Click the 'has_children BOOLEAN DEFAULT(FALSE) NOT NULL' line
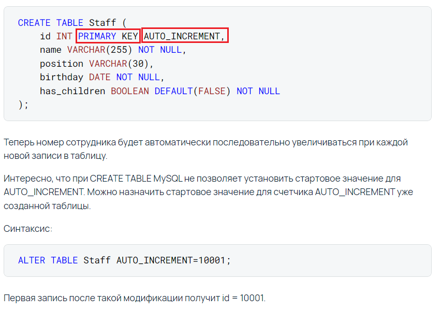This screenshot has width=441, height=311. 160,91
